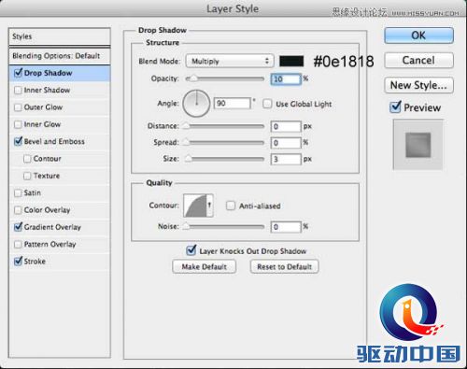
Task: Open the Bevel and Emboss settings row
Action: [x=60, y=142]
